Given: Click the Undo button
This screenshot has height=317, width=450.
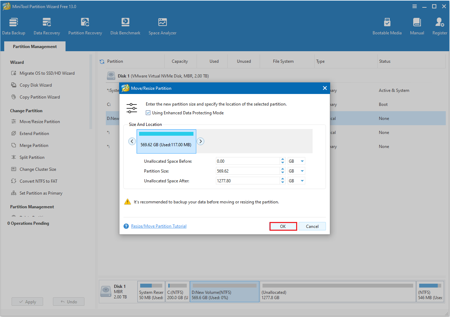Looking at the screenshot, I should [x=69, y=302].
